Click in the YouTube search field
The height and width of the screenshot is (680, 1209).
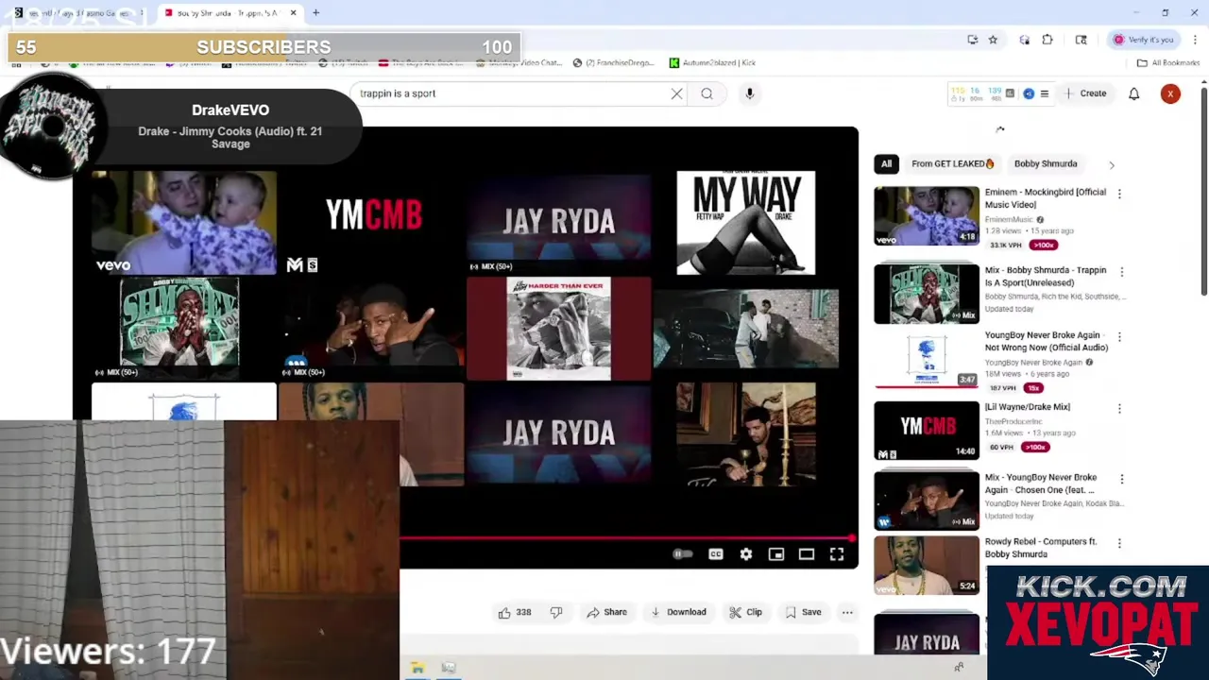point(510,93)
